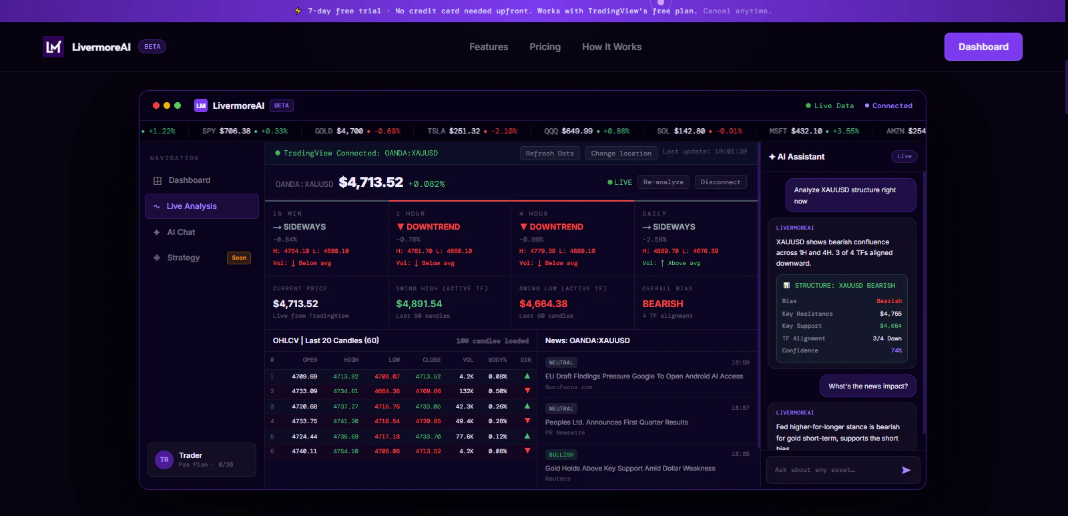Click the Soon badge beside Strategy

click(x=239, y=258)
